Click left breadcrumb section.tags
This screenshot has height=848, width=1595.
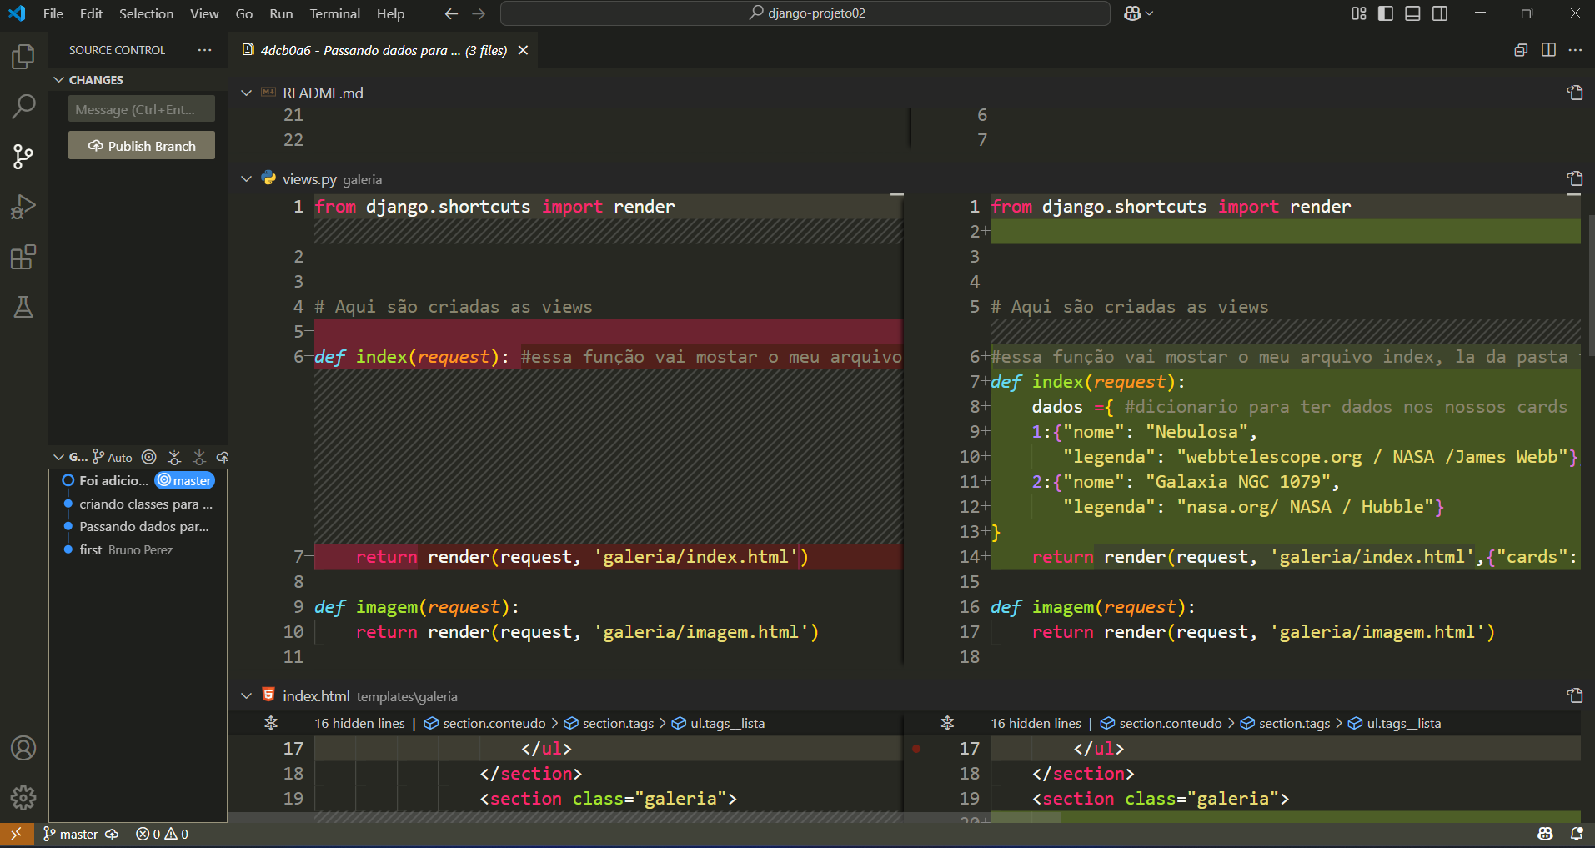click(618, 723)
